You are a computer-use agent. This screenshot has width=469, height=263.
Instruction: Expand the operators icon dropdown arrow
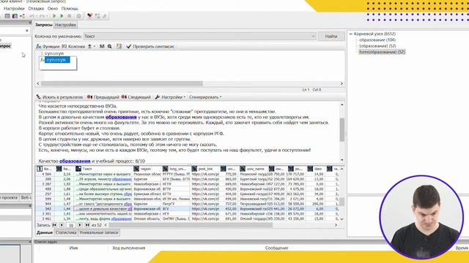[x=95, y=47]
